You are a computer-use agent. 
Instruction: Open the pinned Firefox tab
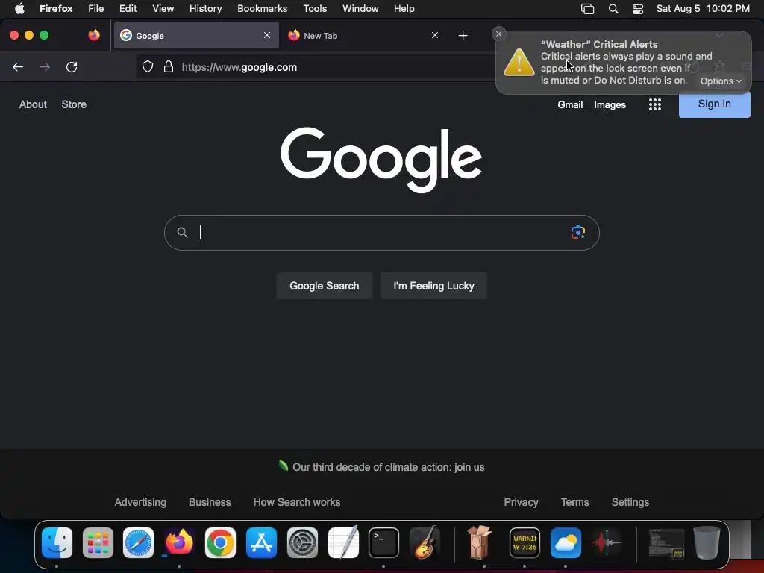[x=94, y=35]
